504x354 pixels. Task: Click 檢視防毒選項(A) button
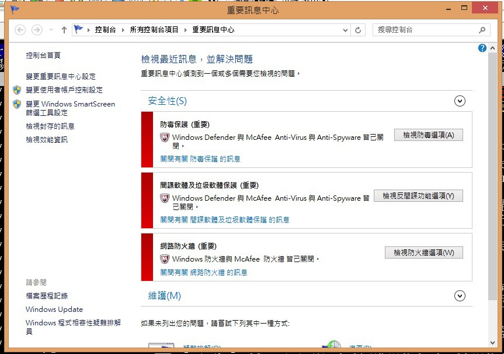click(429, 135)
